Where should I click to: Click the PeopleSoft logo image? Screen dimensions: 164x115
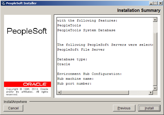pyautogui.click(x=27, y=31)
